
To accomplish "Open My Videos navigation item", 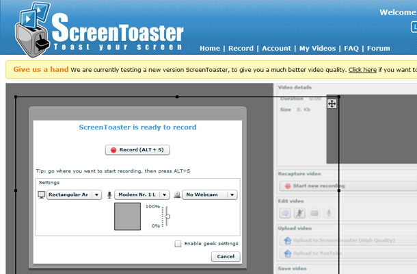I will click(x=318, y=48).
